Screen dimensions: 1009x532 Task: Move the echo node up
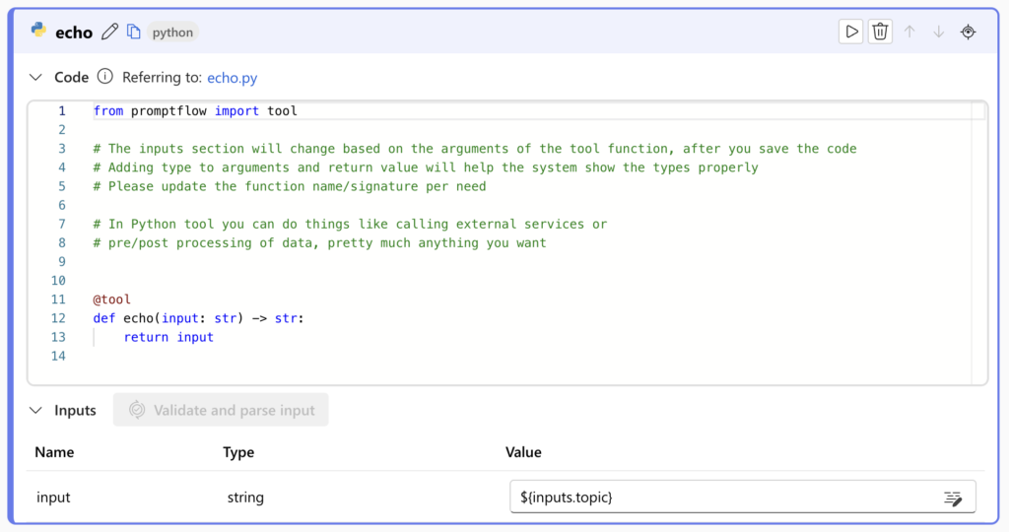(x=909, y=32)
